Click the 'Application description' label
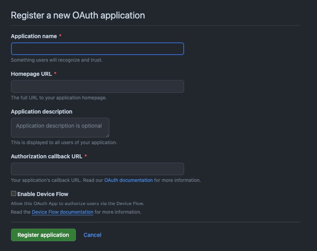 tap(41, 112)
